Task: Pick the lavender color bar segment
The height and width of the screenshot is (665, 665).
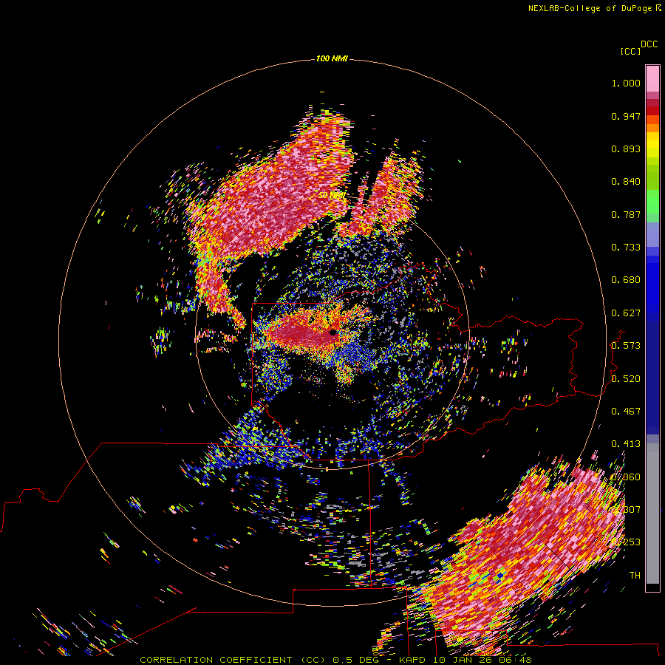Action: click(x=652, y=234)
